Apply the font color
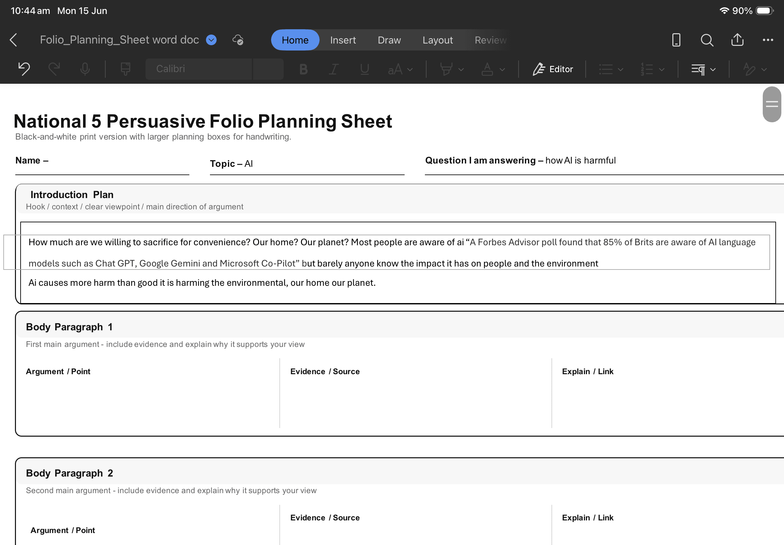The height and width of the screenshot is (545, 784). [x=487, y=69]
